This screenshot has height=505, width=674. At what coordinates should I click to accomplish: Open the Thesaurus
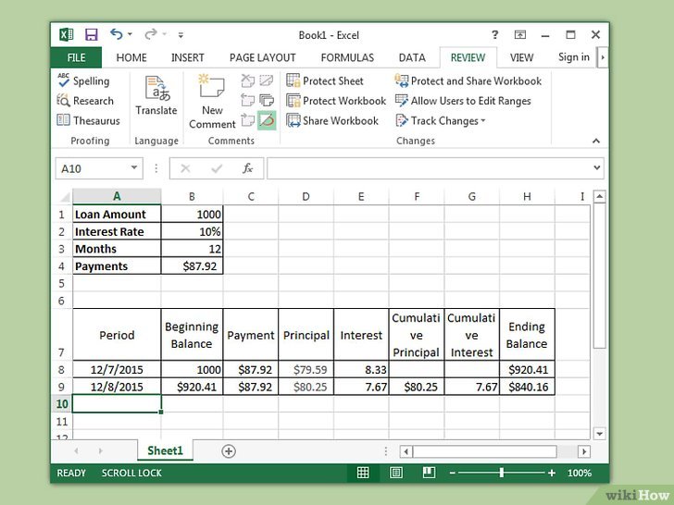pyautogui.click(x=88, y=120)
